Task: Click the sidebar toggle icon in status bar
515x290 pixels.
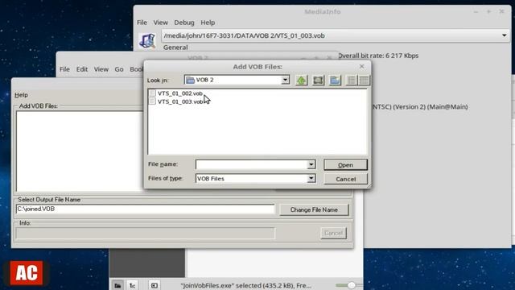Action: click(x=154, y=285)
